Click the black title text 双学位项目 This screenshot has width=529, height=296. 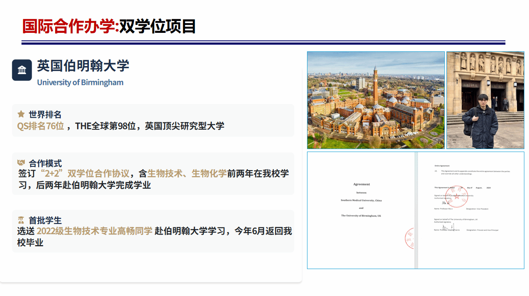point(158,26)
